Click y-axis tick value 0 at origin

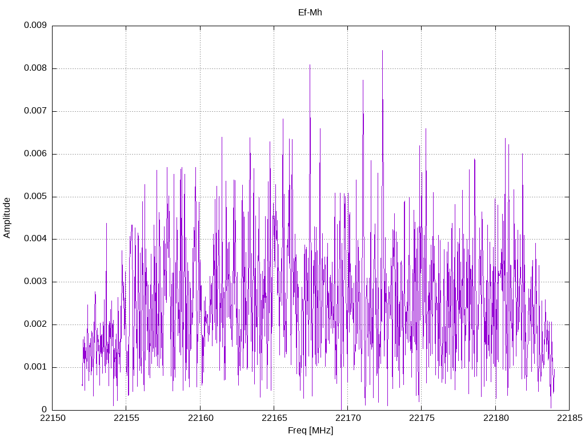pyautogui.click(x=45, y=409)
